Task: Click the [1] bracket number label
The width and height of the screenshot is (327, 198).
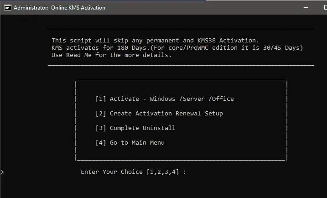Action: [101, 99]
